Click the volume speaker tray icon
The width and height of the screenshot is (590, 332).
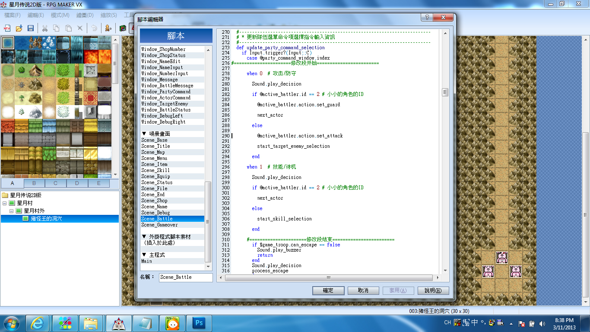pyautogui.click(x=542, y=323)
